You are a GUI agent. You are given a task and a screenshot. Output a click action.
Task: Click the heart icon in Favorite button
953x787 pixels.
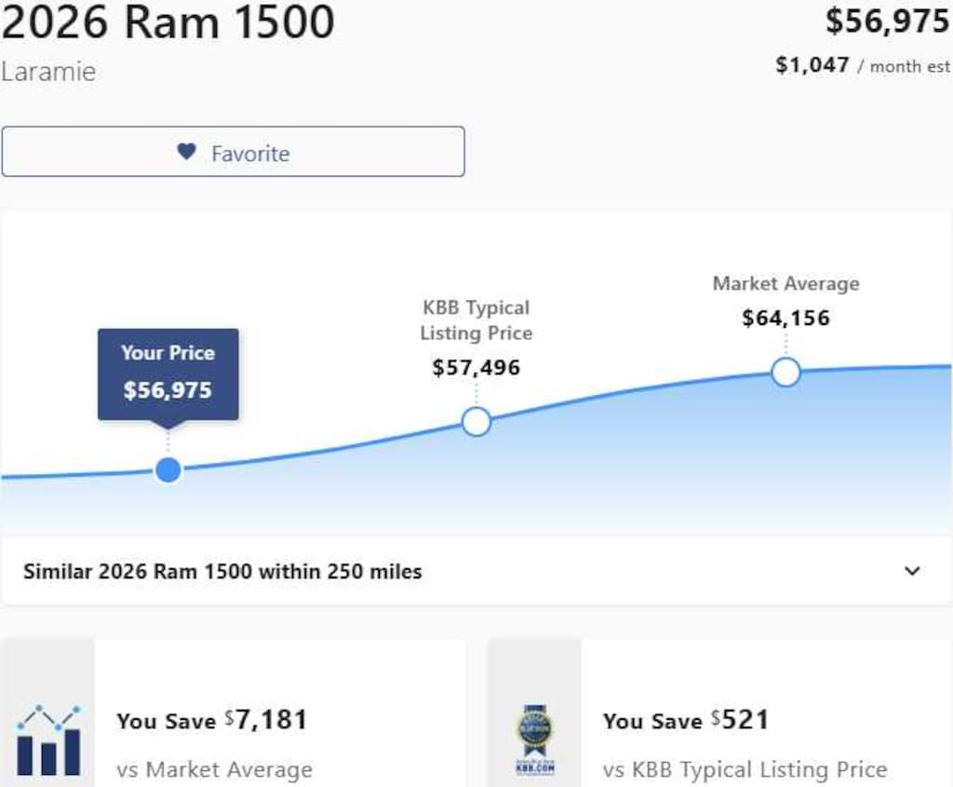tap(186, 152)
